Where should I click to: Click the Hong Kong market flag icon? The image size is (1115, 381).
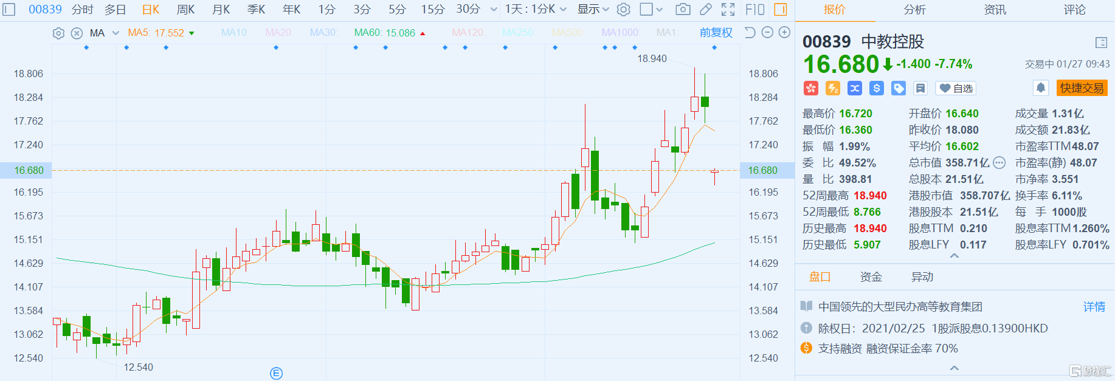811,88
